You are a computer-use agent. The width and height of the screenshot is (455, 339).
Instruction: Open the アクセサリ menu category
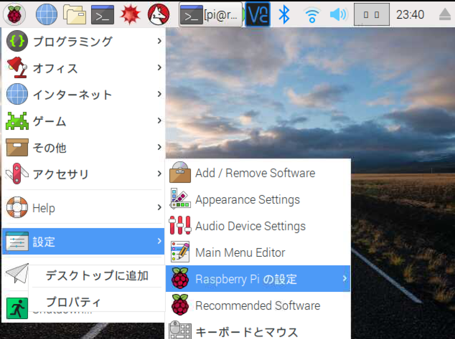(83, 174)
